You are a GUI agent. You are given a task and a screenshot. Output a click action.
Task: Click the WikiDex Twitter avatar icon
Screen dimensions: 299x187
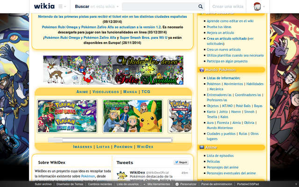(x=122, y=176)
